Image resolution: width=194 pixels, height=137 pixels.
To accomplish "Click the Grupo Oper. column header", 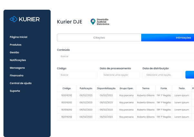I will (x=126, y=88).
